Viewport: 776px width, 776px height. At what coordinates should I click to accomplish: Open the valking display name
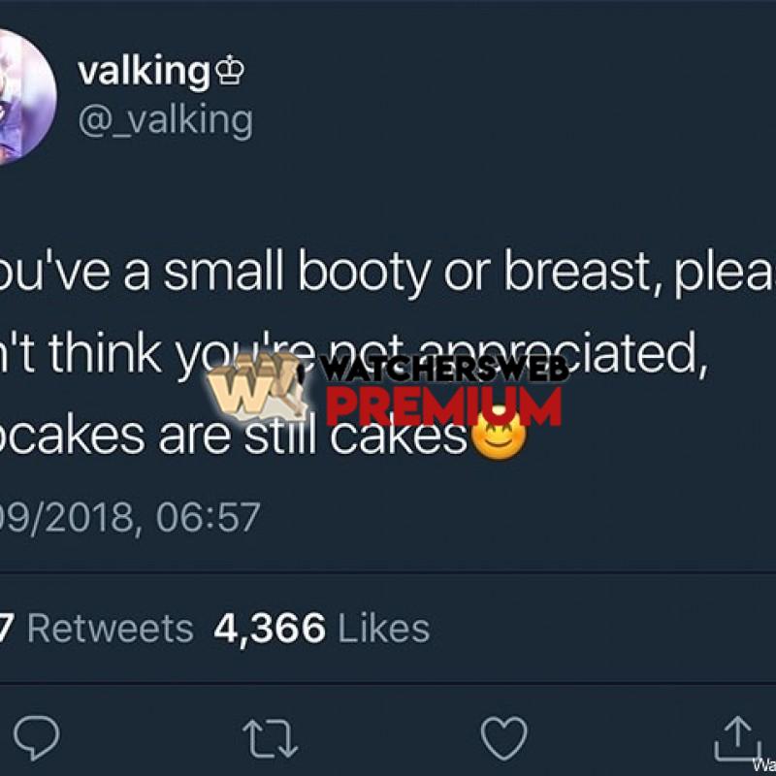pyautogui.click(x=144, y=73)
